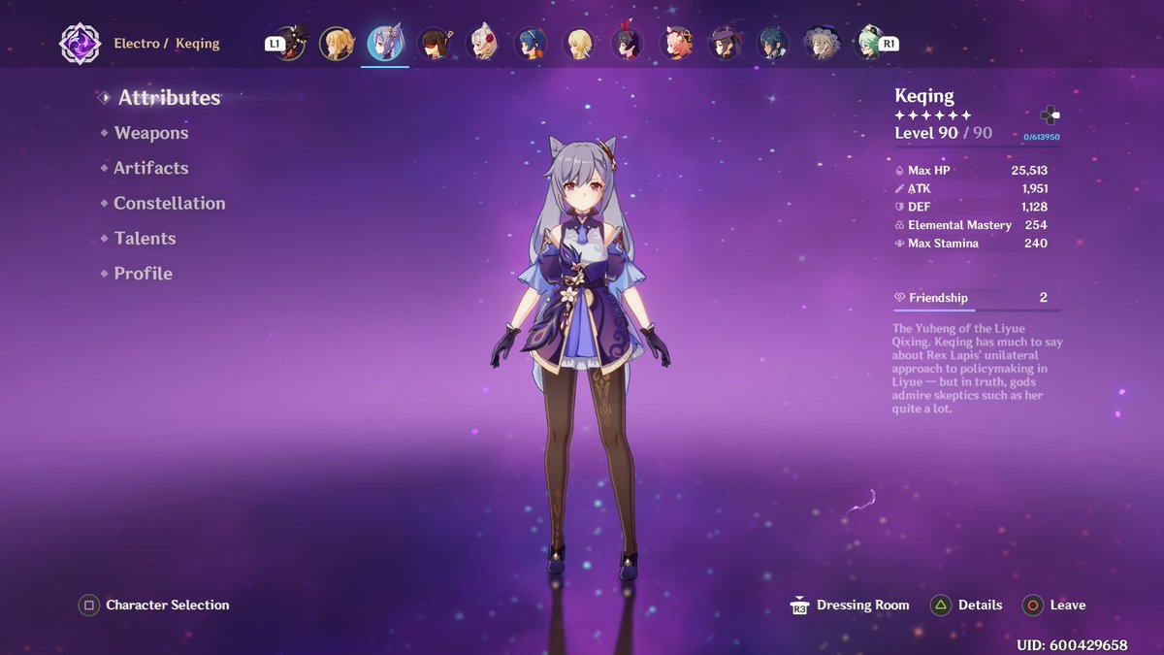The height and width of the screenshot is (655, 1164).
Task: Click the triangle Details button
Action: (x=966, y=605)
